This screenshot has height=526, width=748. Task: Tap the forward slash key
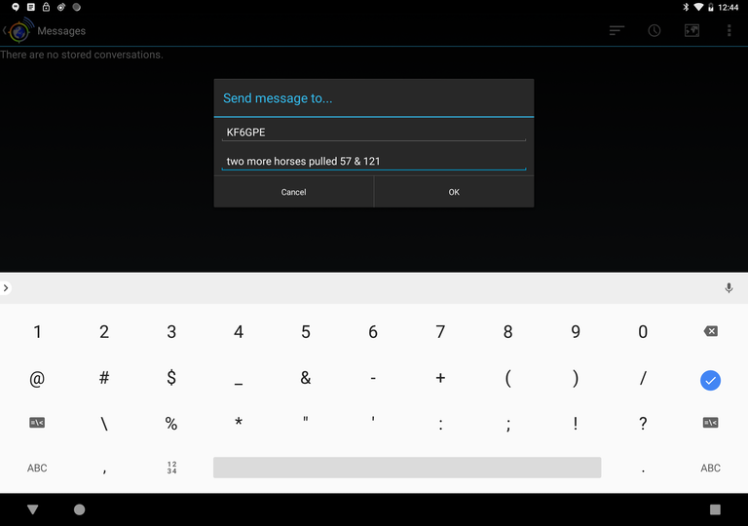point(643,378)
